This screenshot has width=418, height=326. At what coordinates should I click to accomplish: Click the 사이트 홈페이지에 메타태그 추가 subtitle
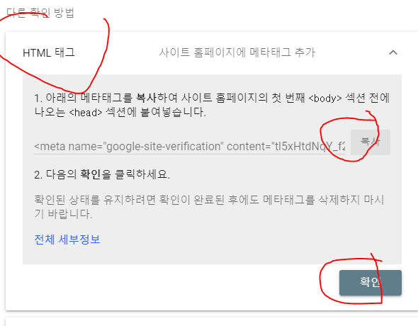coord(237,52)
